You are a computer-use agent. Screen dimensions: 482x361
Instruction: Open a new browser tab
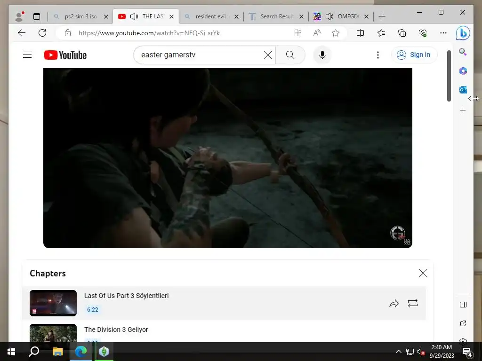382,16
